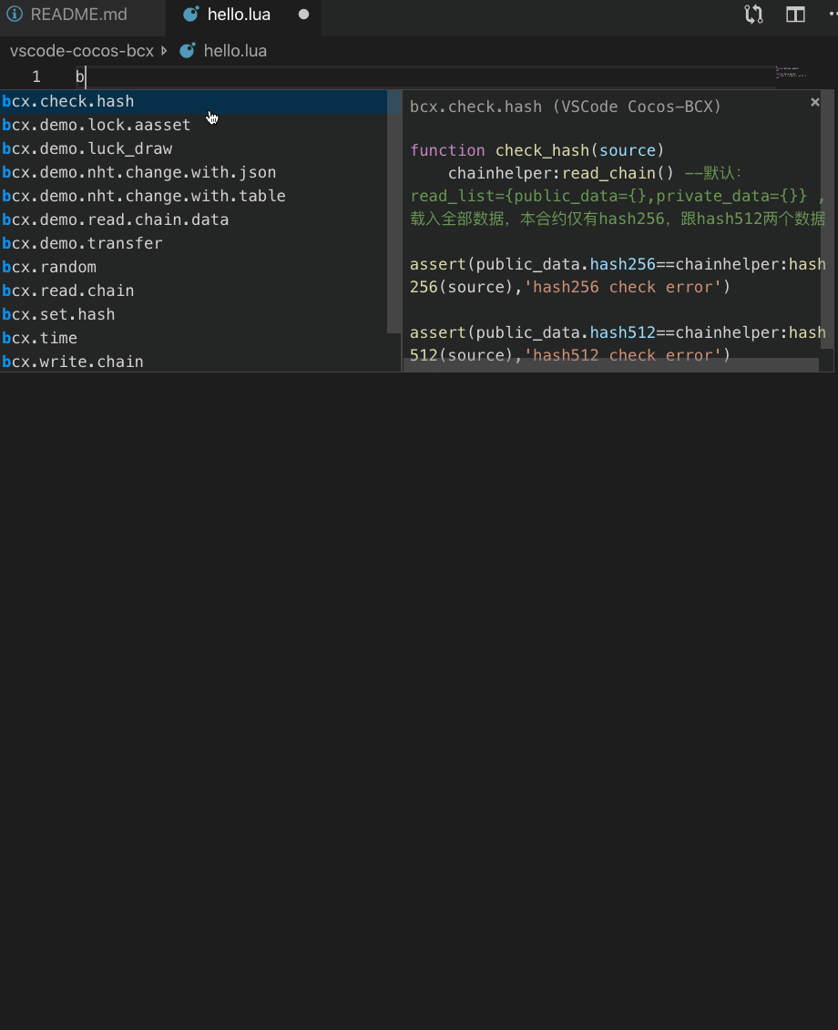Pick the bcx.set.hash suggestion
The width and height of the screenshot is (838, 1030).
point(193,314)
